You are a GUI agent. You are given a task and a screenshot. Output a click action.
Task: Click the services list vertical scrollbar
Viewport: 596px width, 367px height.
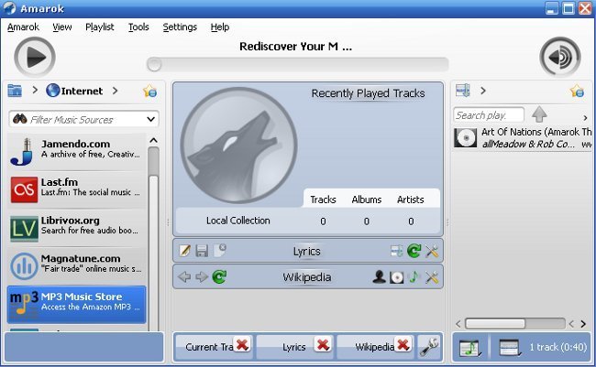click(153, 239)
